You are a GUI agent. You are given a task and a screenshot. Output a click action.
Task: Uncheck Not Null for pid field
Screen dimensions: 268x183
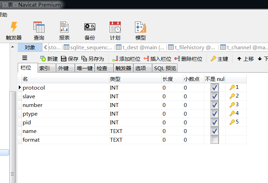point(215,123)
